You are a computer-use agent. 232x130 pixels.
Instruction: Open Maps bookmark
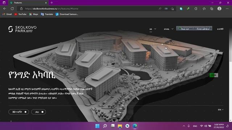tap(34, 14)
